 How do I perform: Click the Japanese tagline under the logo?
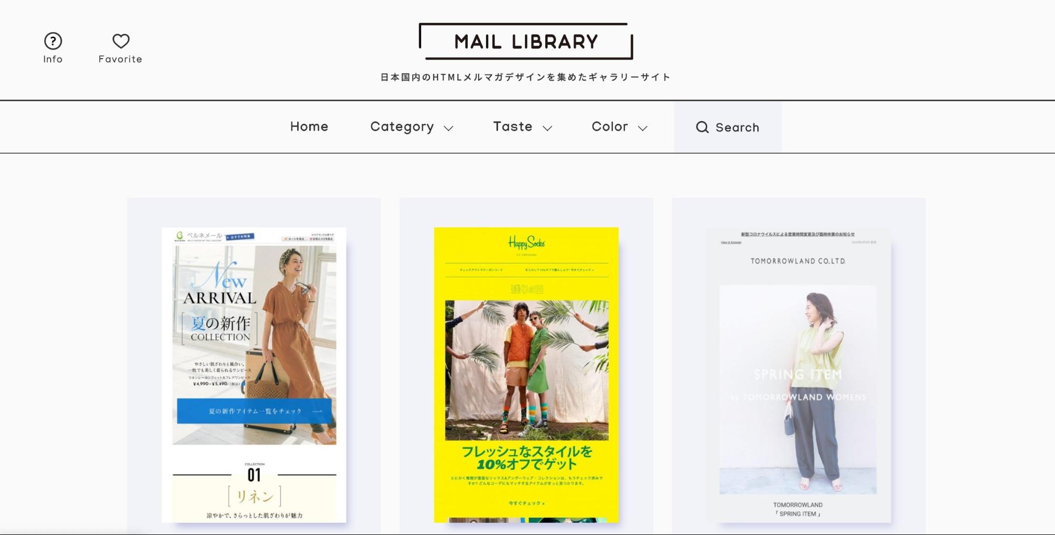pyautogui.click(x=526, y=77)
